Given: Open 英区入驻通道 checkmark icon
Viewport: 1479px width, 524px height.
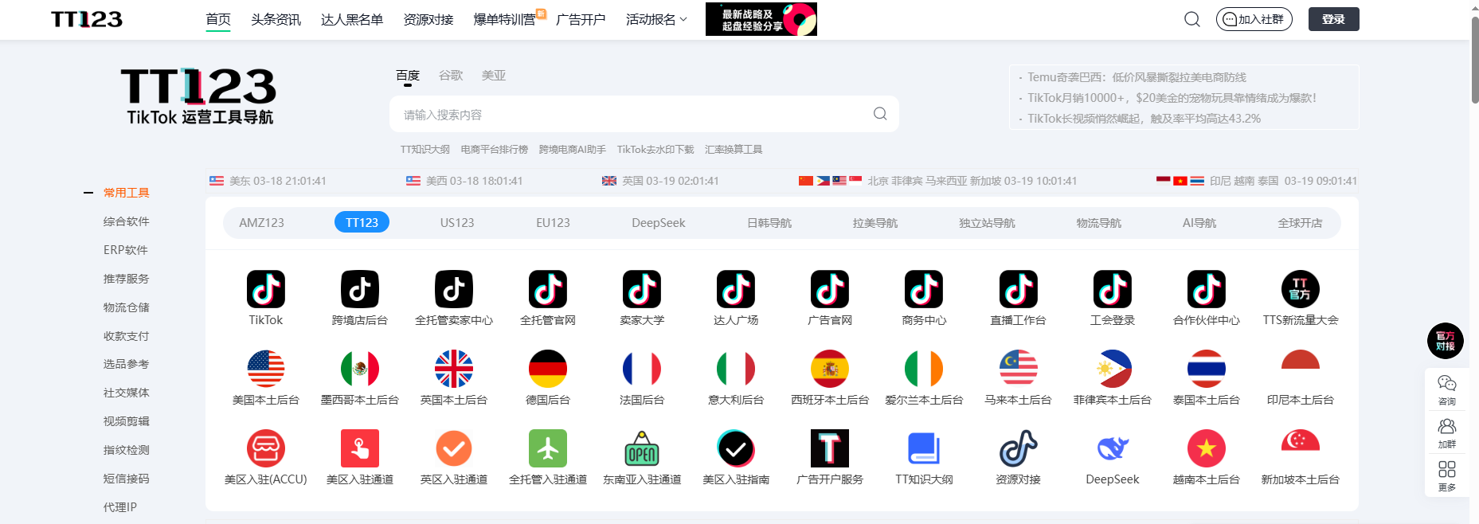Looking at the screenshot, I should (x=454, y=448).
